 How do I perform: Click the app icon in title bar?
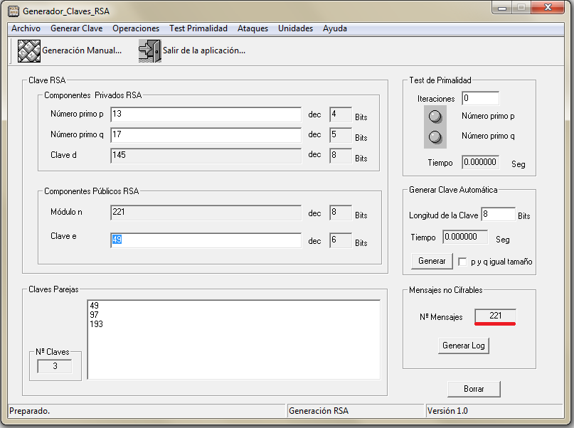[13, 11]
